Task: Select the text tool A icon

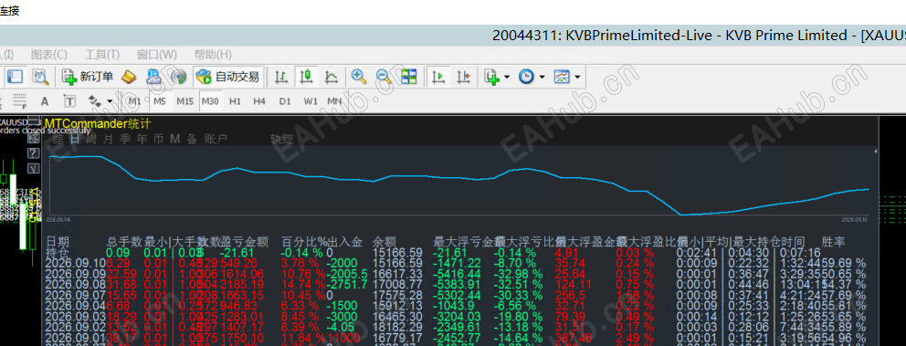Action: tap(45, 101)
